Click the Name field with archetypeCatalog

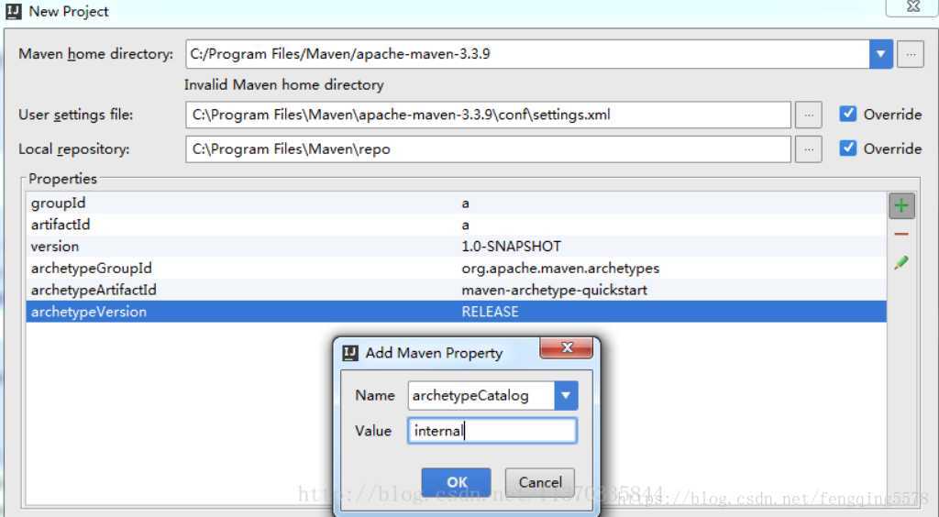481,395
